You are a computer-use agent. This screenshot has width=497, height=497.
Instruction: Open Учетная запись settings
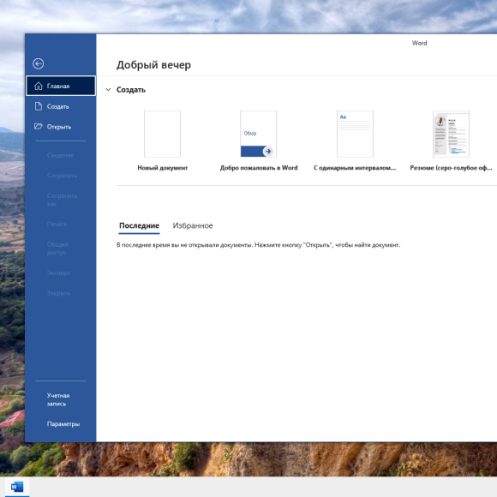(61, 399)
